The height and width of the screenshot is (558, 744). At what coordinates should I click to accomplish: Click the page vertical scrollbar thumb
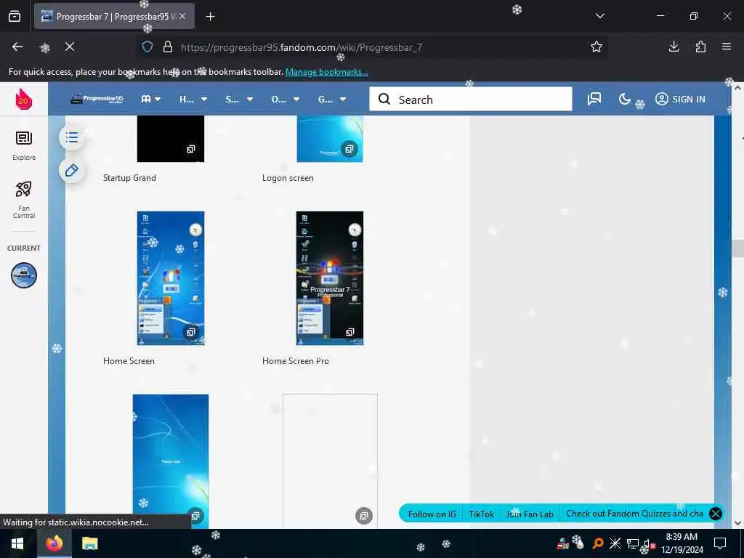coord(738,248)
